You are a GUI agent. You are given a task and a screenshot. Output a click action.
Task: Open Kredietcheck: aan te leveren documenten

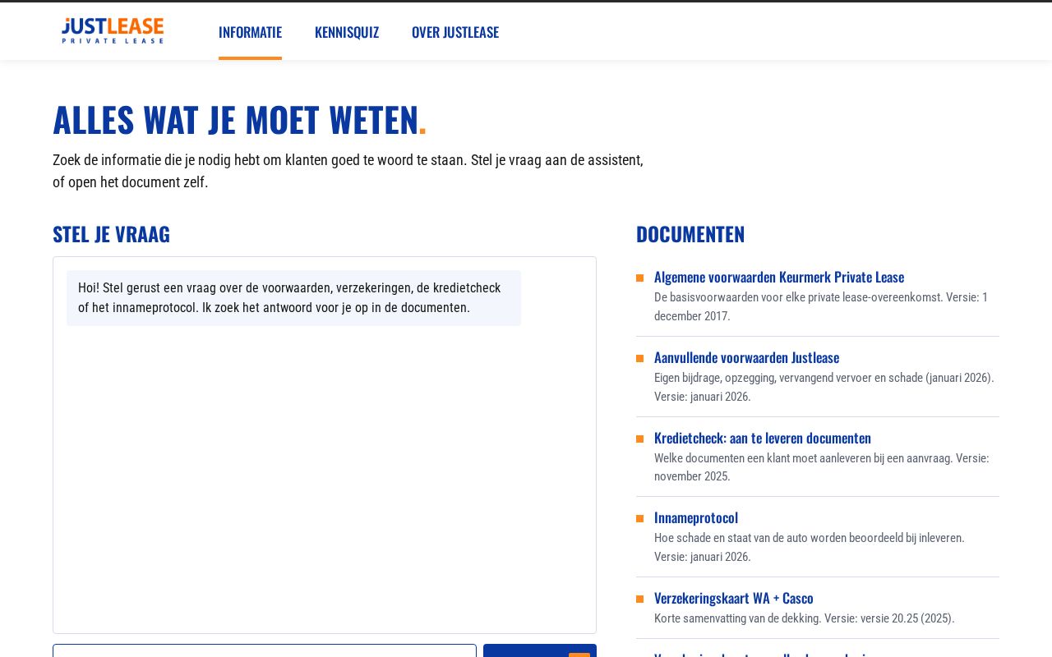tap(763, 438)
